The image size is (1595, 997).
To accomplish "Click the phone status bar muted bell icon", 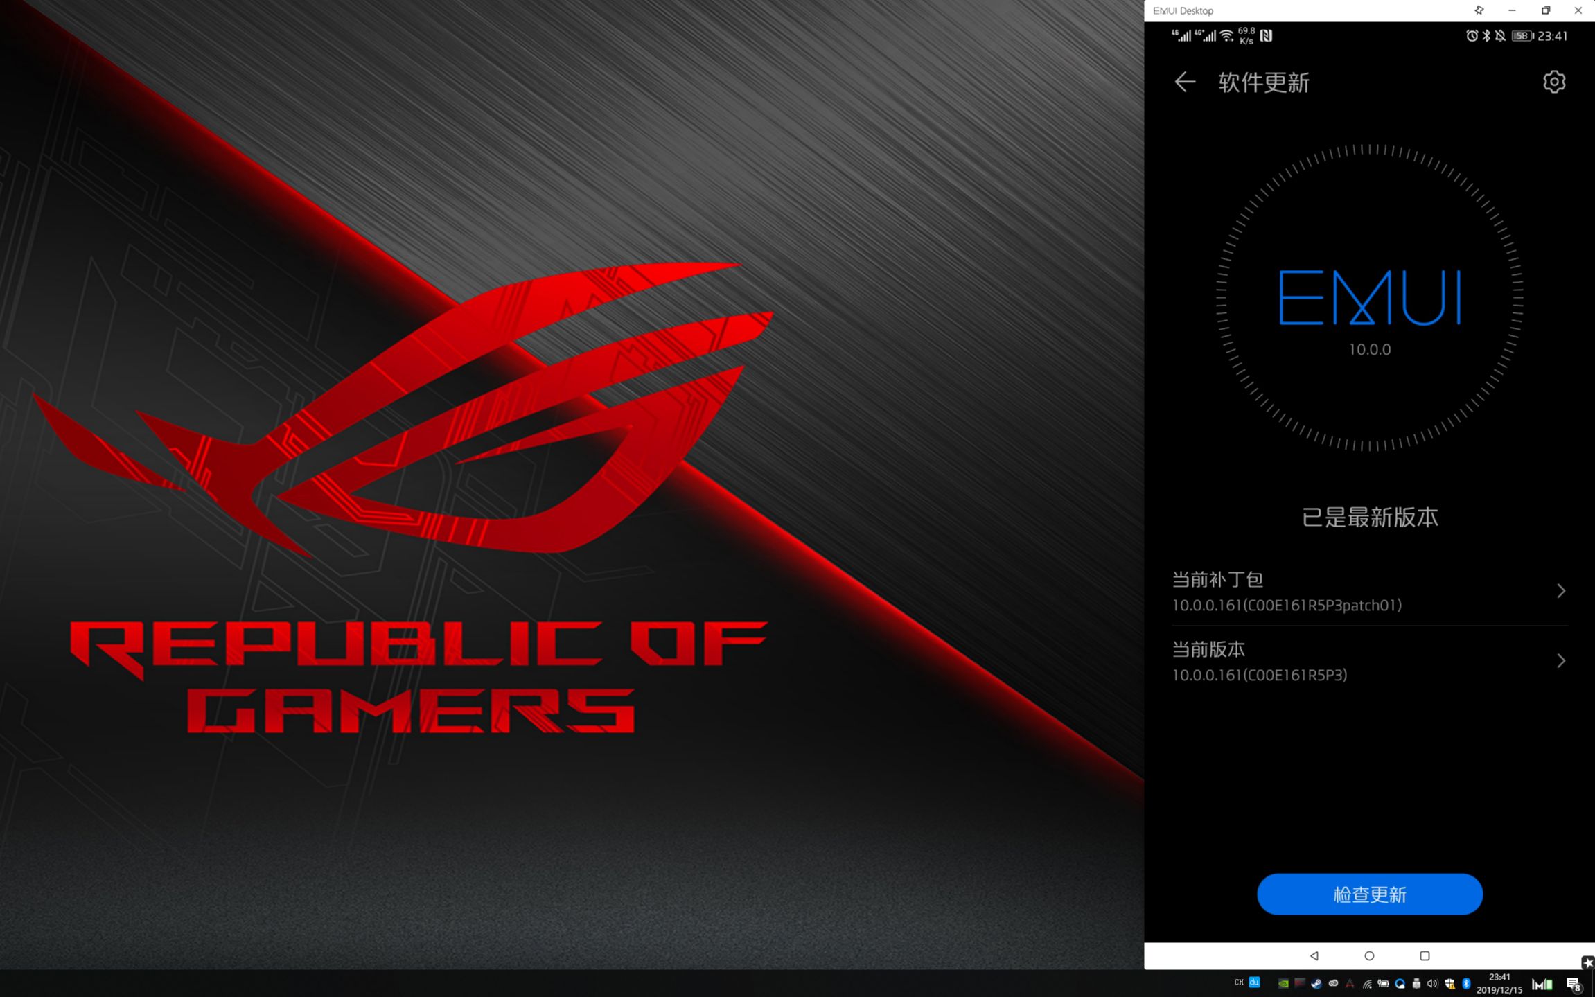I will (1500, 36).
